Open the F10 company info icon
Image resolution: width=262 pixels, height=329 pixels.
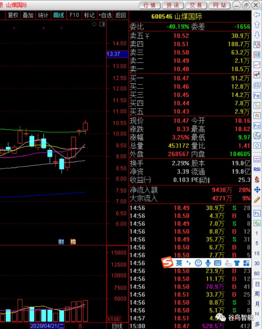257,96
